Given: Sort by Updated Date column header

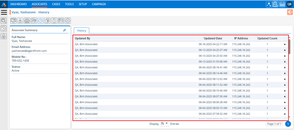Looking at the screenshot, I should pyautogui.click(x=213, y=38).
